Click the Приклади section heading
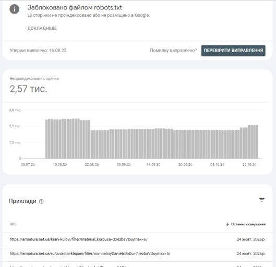 (22, 201)
